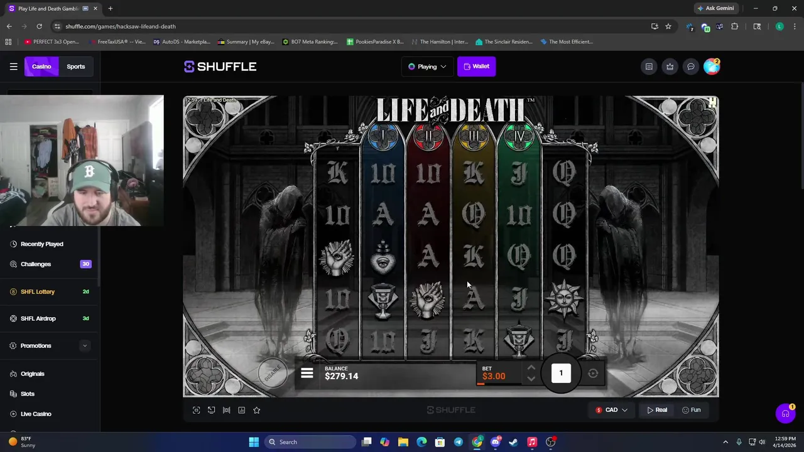Click the Shuffle logo
Viewport: 804px width, 452px height.
[x=220, y=67]
